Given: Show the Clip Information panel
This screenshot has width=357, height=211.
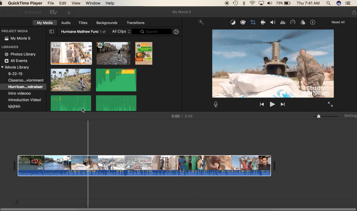Looking at the screenshot, I should [313, 22].
